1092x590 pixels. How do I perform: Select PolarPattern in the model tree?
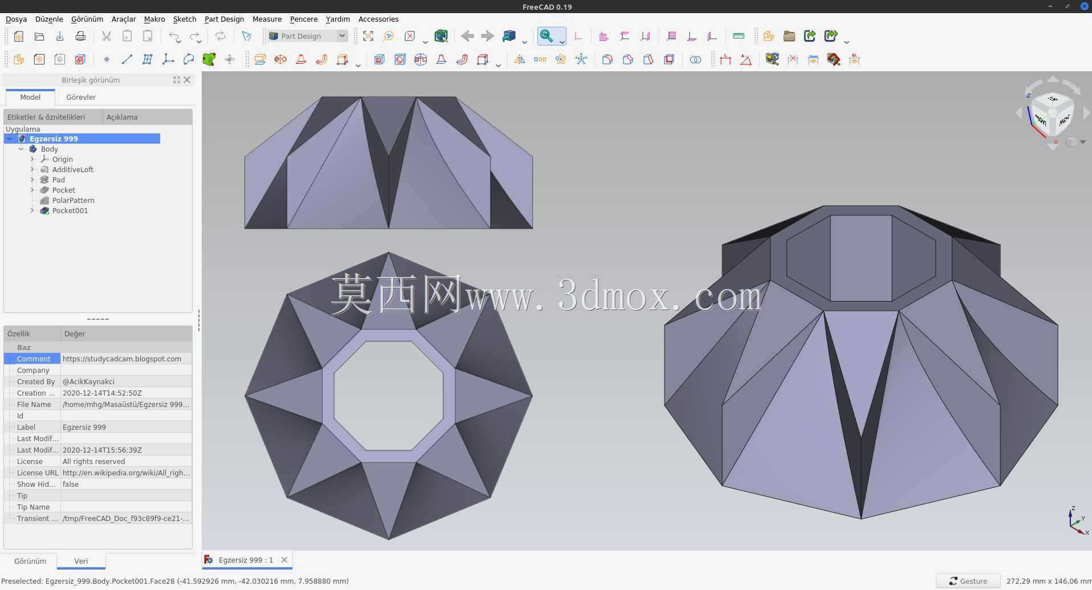pyautogui.click(x=73, y=200)
